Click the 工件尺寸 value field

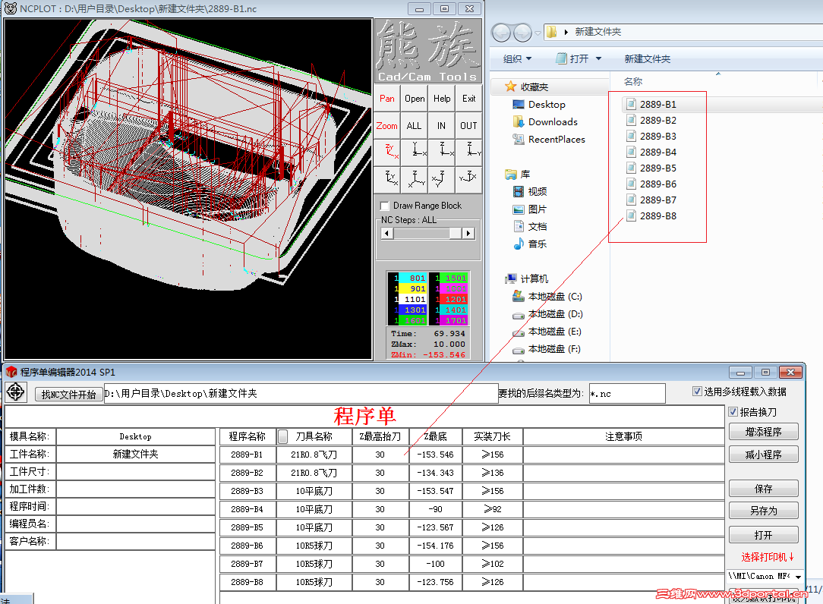pos(135,471)
